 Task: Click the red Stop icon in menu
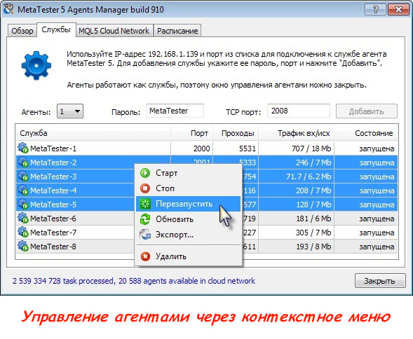[145, 188]
